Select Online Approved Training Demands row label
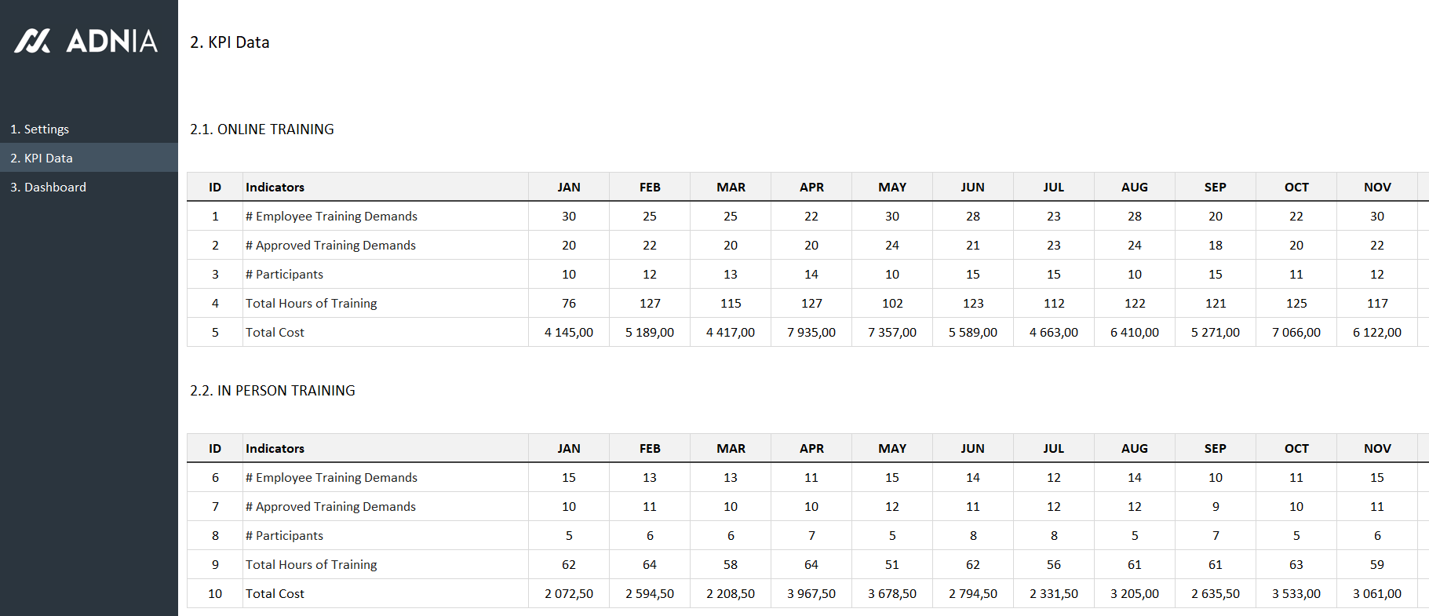The height and width of the screenshot is (616, 1429). click(x=330, y=245)
